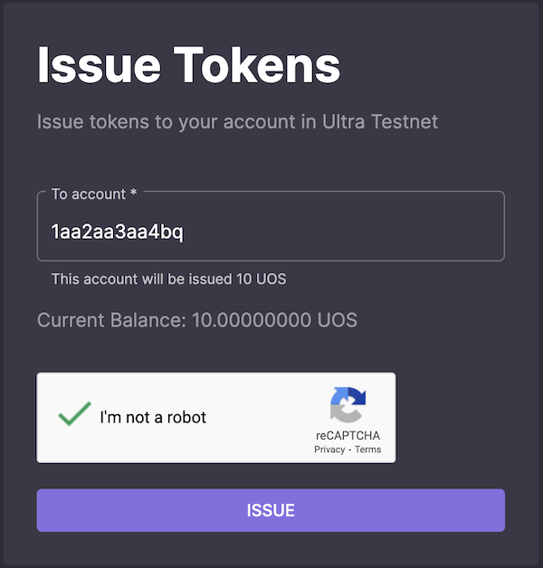The image size is (543, 568).
Task: Click the required asterisk beside To account
Action: point(133,192)
